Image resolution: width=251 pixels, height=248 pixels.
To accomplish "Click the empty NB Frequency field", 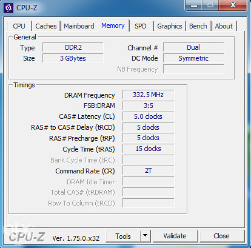I will [x=193, y=69].
